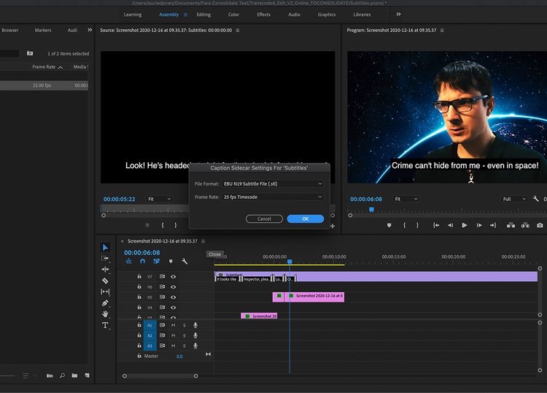
Task: Switch to the Learning workspace
Action: coord(133,15)
